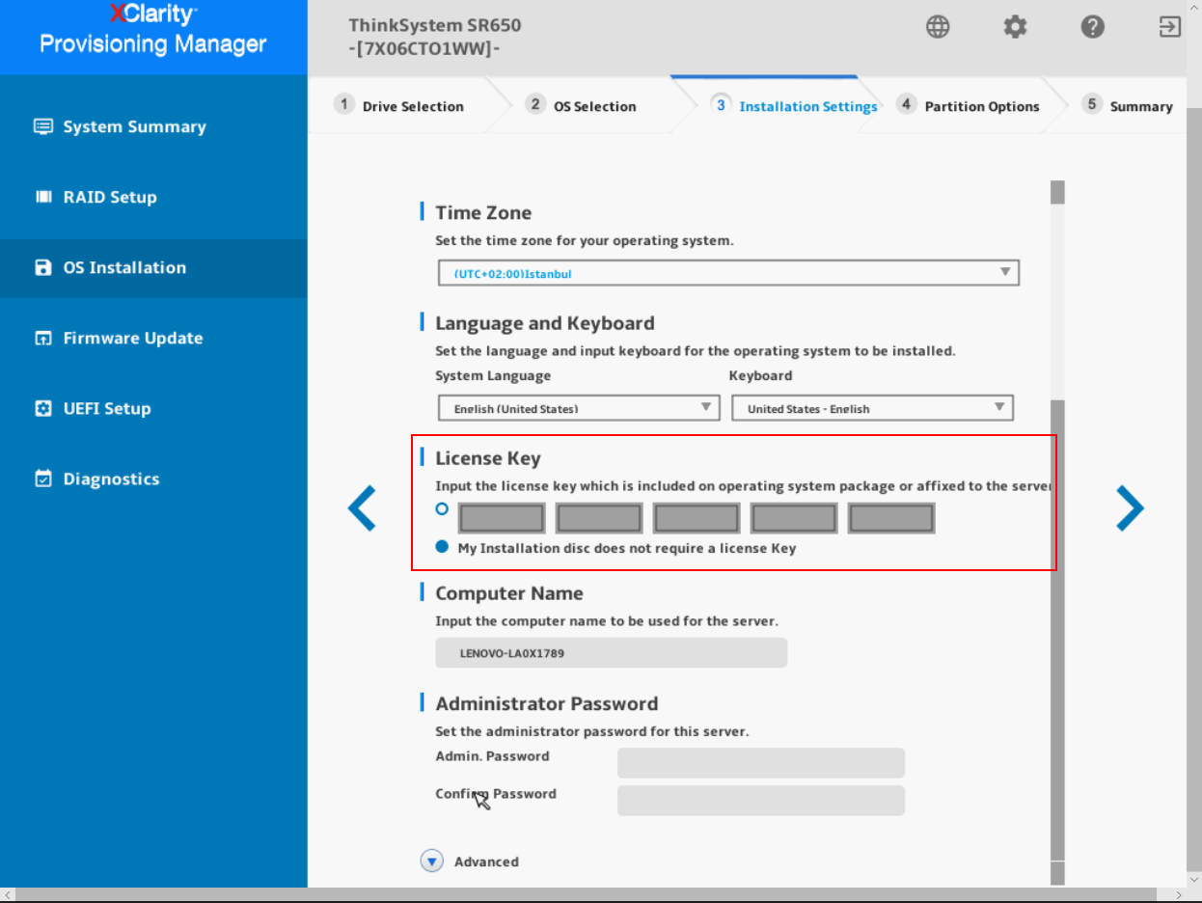This screenshot has width=1202, height=903.
Task: Click the third license key field
Action: [x=697, y=518]
